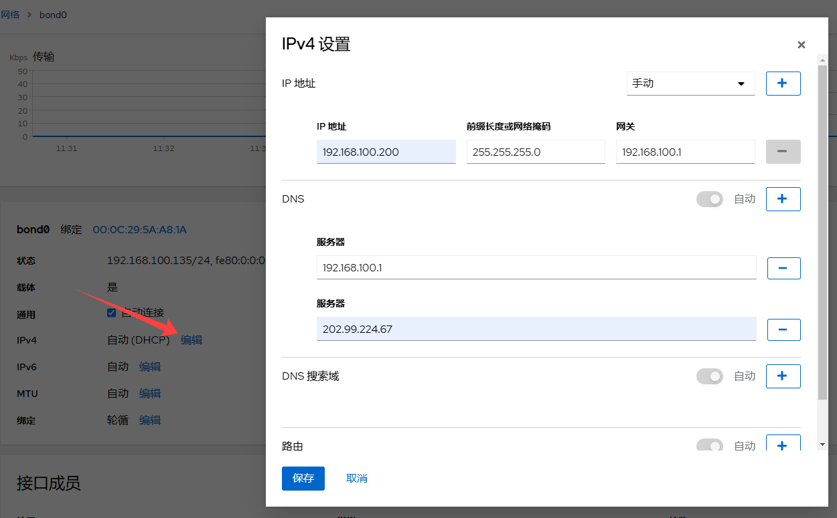
Task: Select the second DNS server field
Action: pos(536,329)
